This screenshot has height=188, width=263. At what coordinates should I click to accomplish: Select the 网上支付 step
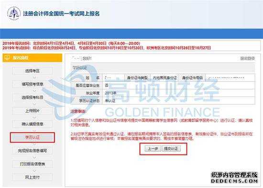(x=33, y=177)
